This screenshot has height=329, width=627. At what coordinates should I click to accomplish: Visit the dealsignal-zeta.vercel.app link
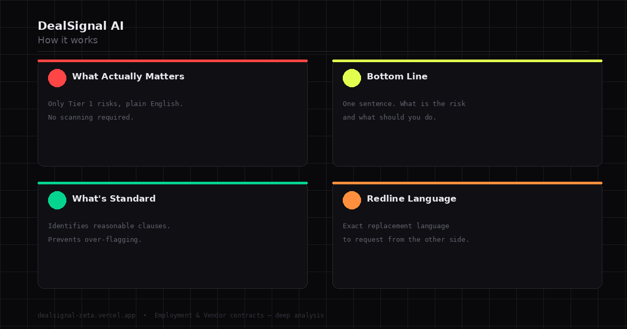tap(87, 315)
